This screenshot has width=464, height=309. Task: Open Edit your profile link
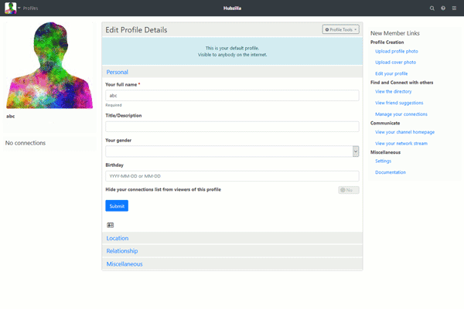pyautogui.click(x=391, y=73)
